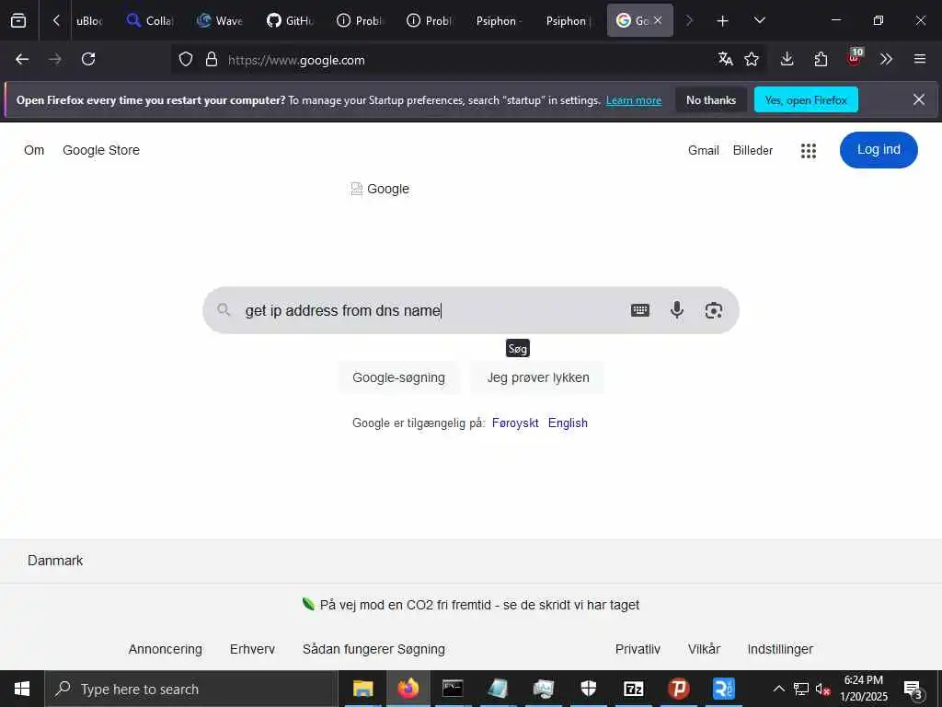Switch to the second Problem tab

(x=430, y=21)
